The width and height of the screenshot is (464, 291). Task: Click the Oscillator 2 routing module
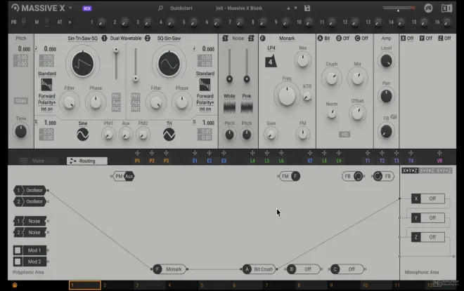tap(30, 201)
